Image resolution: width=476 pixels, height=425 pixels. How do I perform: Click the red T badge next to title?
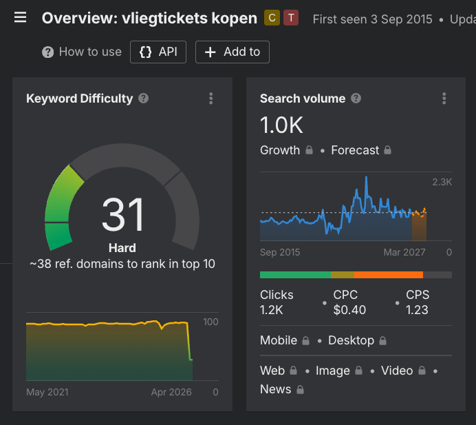point(291,18)
